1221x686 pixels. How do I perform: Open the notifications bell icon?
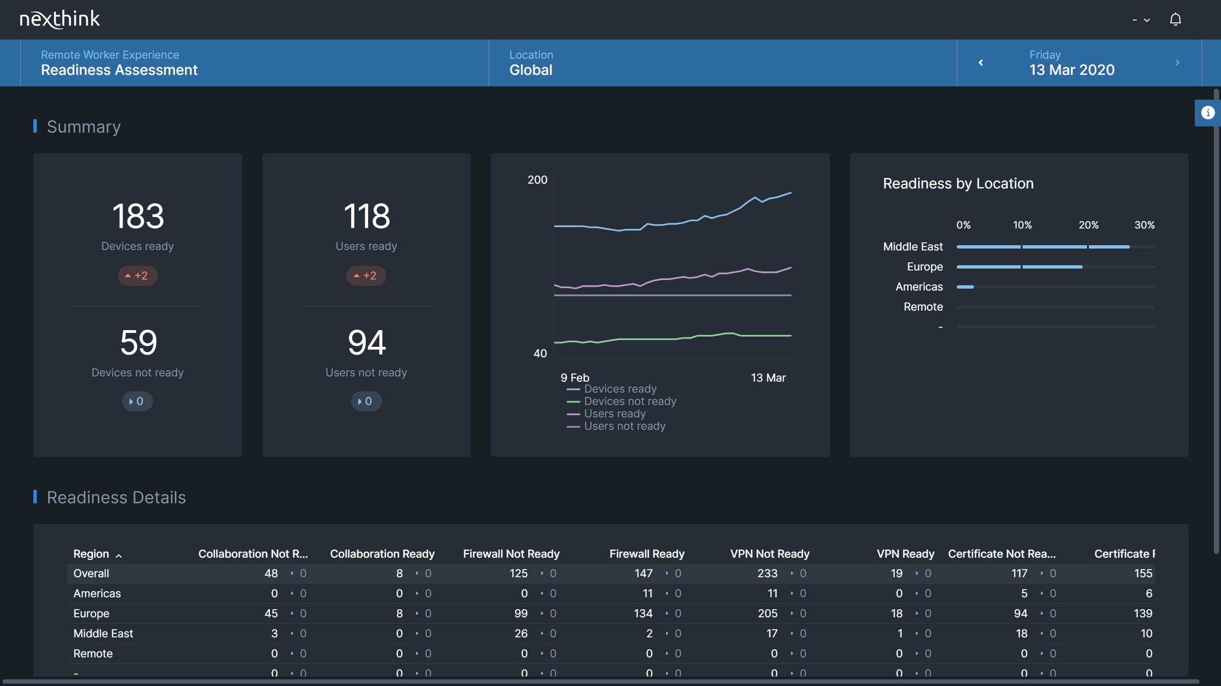(1175, 20)
